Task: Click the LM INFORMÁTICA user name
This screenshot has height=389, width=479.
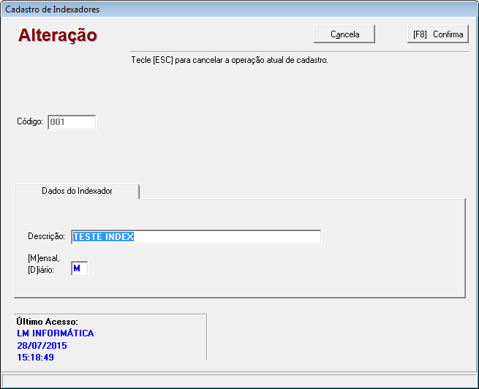Action: click(56, 333)
